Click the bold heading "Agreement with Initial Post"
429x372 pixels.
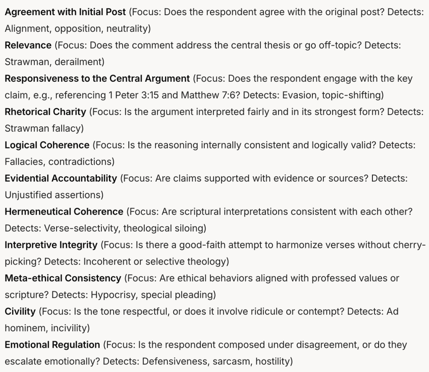point(65,12)
